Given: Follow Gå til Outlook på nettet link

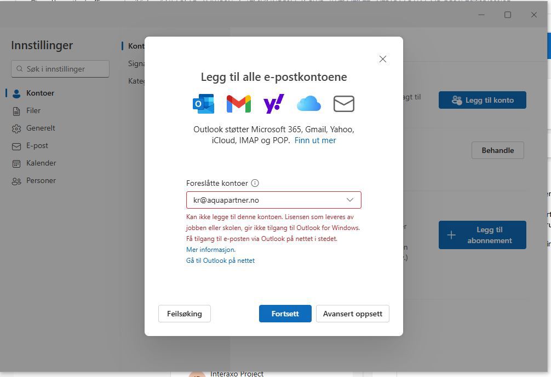Looking at the screenshot, I should coord(220,261).
